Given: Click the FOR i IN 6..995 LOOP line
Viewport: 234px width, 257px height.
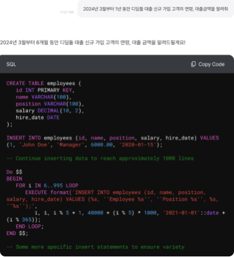Looking at the screenshot, I should coord(47,185).
